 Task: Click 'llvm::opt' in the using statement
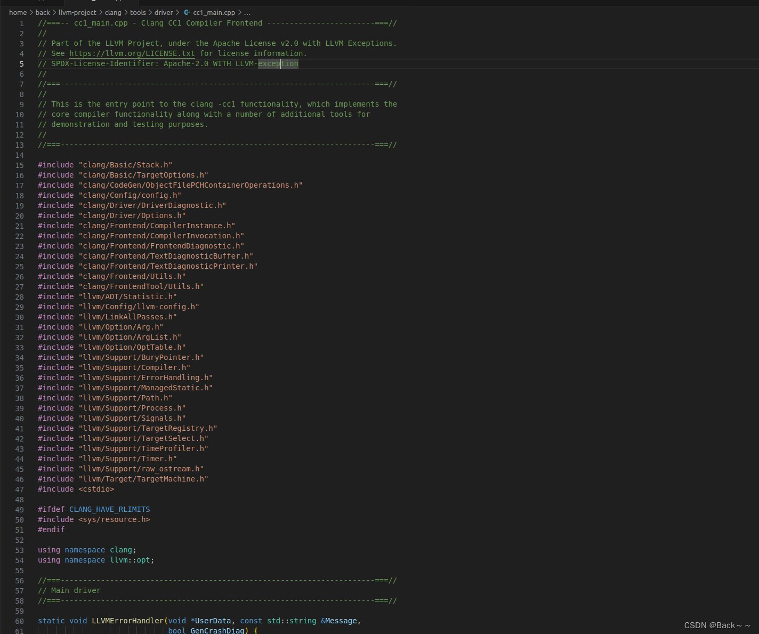(130, 560)
